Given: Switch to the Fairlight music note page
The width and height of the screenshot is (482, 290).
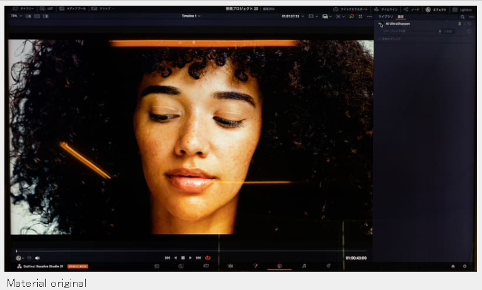Looking at the screenshot, I should coord(304,265).
